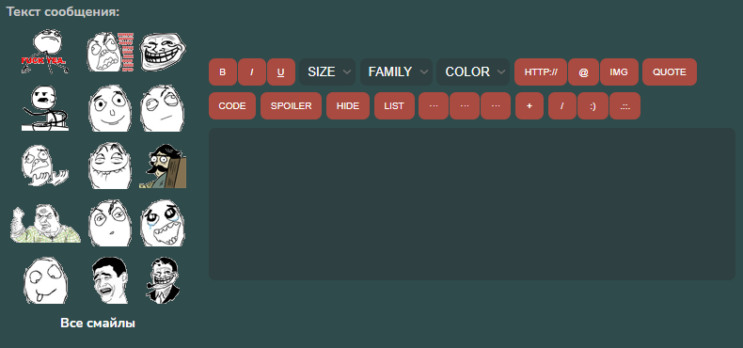Viewport: 743px width, 348px height.
Task: Insert the teary-eyed happy crying face
Action: click(163, 223)
